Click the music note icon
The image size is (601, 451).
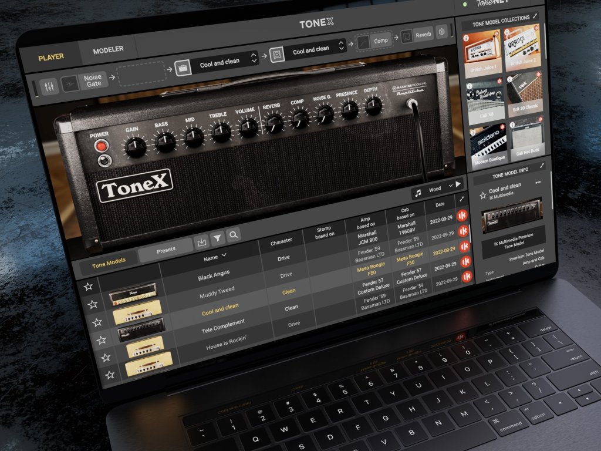click(x=418, y=193)
